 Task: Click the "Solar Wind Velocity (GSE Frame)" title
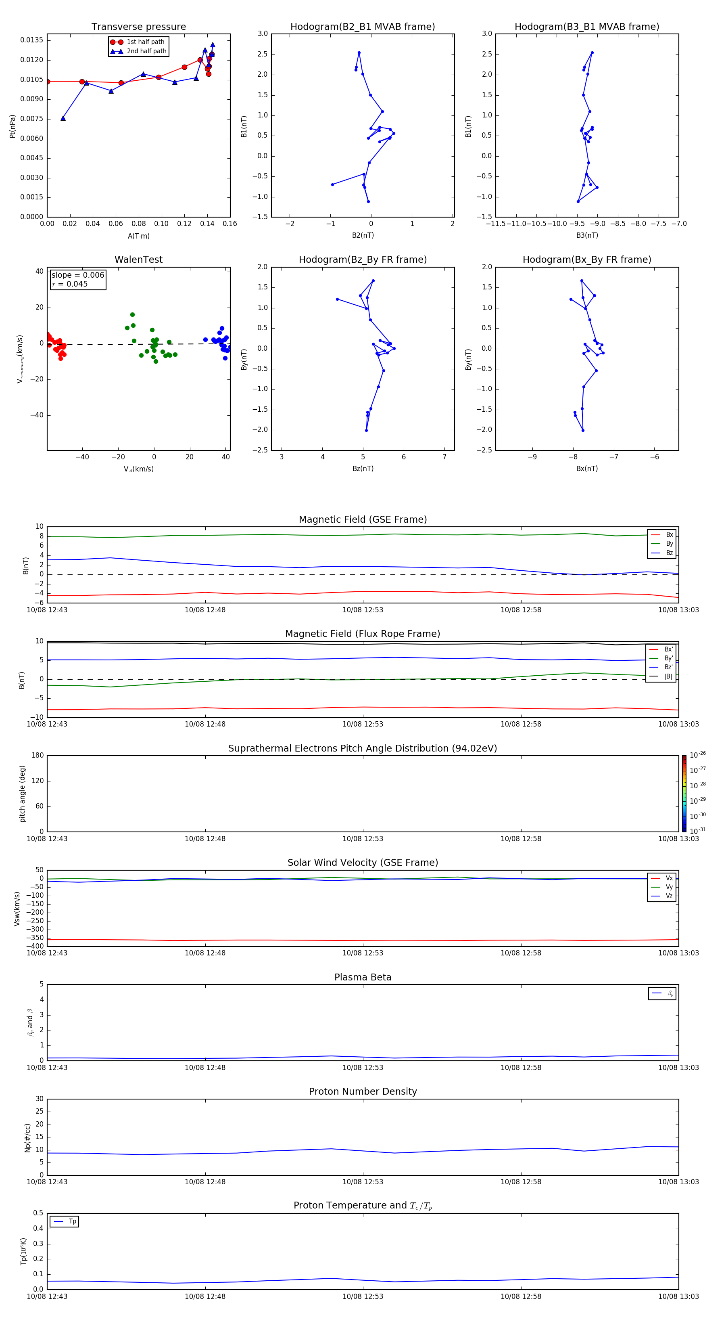[x=363, y=863]
